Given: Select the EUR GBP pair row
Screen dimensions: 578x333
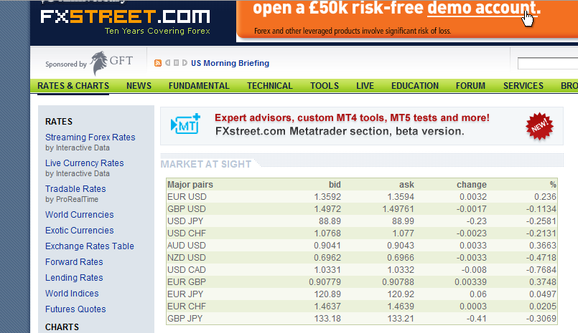Looking at the screenshot, I should 362,282.
